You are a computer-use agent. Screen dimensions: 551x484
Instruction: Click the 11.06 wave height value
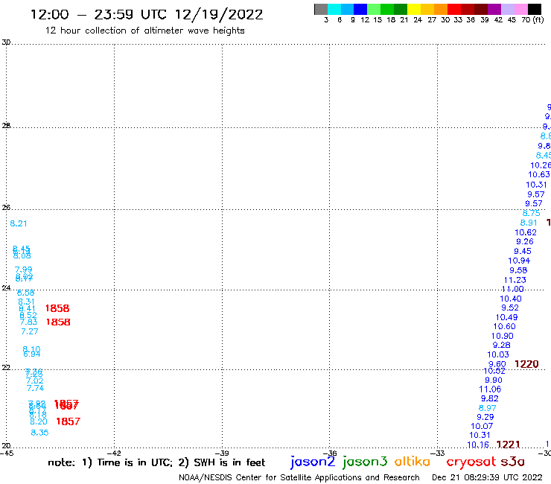pyautogui.click(x=490, y=389)
